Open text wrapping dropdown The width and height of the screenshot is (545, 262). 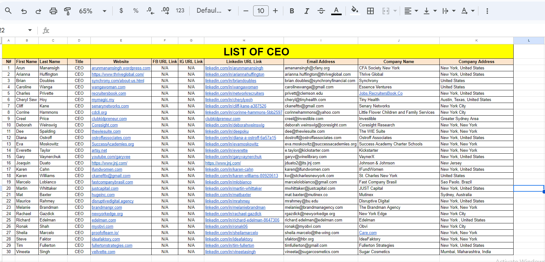449,11
